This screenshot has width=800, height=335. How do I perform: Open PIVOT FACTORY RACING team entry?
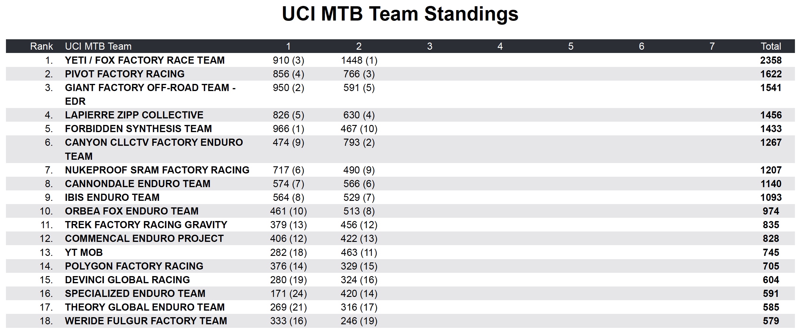click(124, 74)
